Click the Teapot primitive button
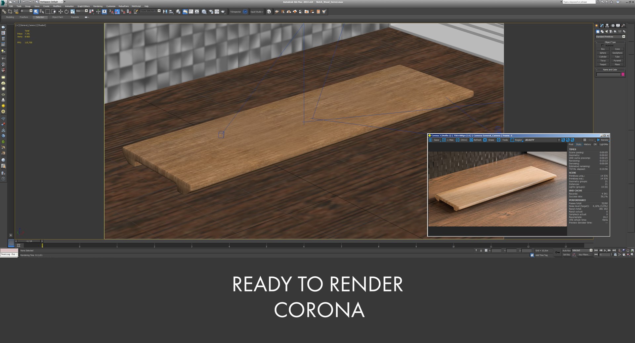The width and height of the screenshot is (635, 343). 603,65
